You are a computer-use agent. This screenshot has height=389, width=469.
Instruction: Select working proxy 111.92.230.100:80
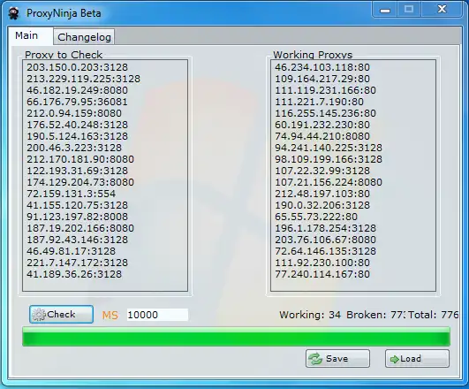point(322,263)
